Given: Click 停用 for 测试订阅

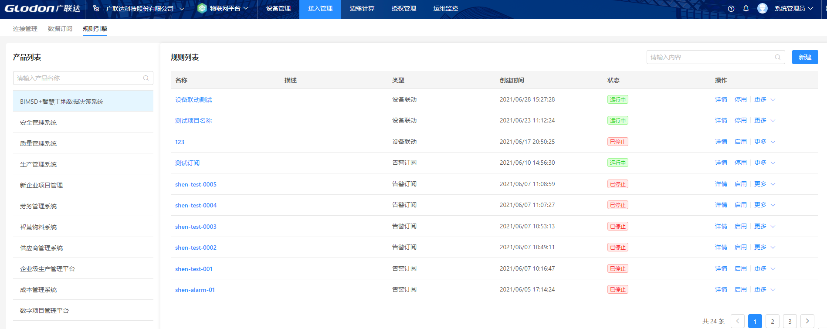Looking at the screenshot, I should tap(741, 163).
